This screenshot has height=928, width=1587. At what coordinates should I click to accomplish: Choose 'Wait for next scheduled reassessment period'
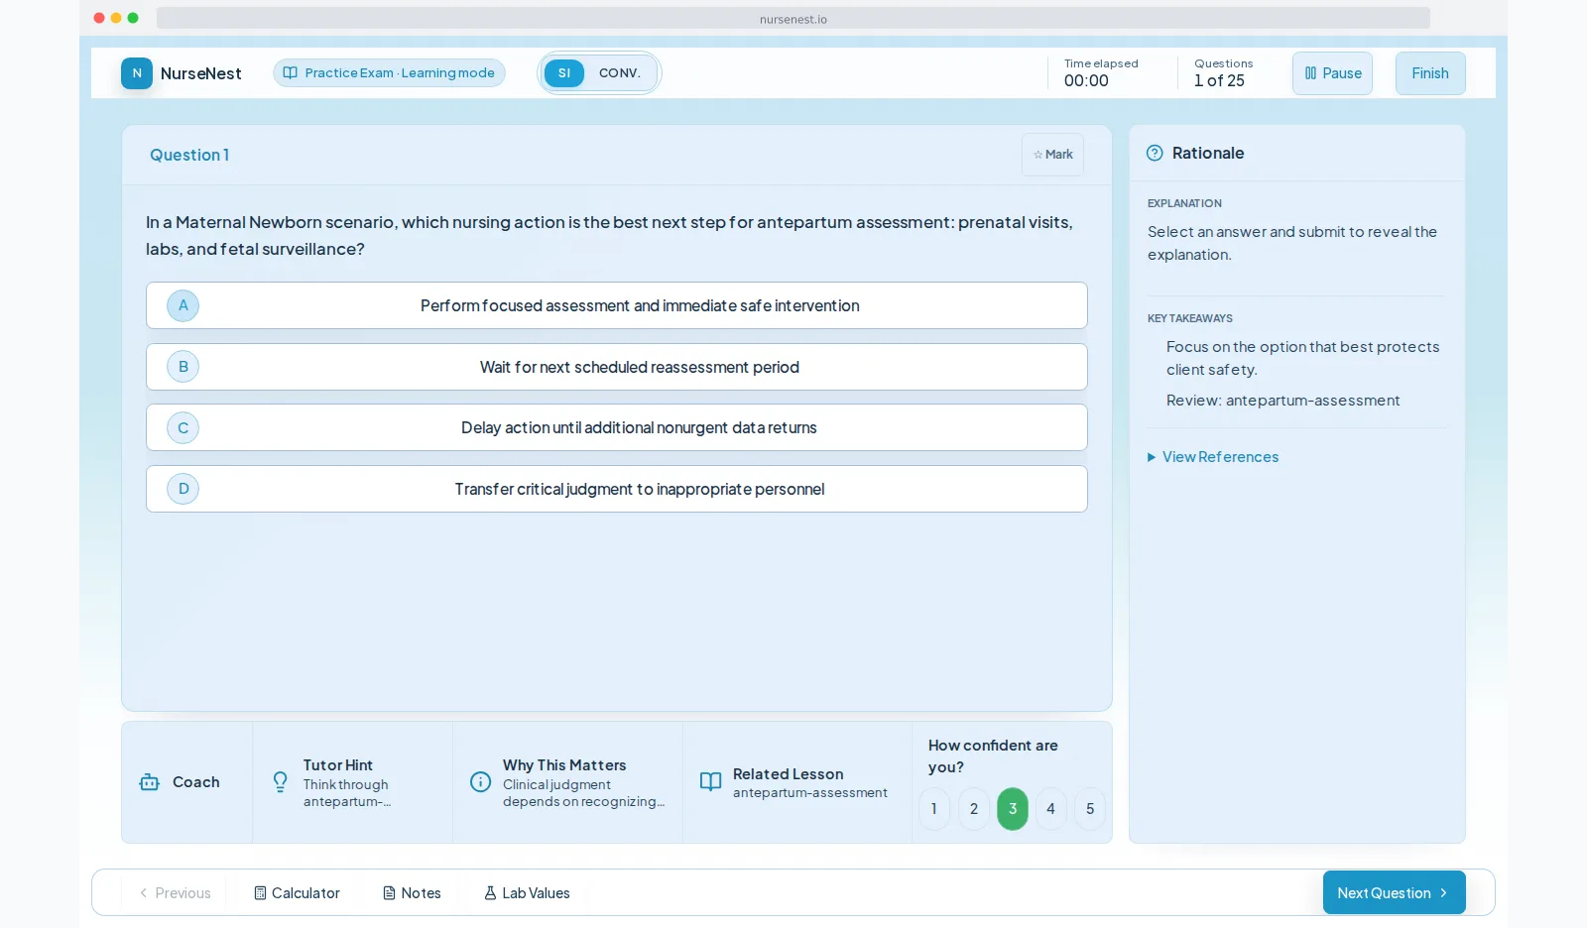617,367
